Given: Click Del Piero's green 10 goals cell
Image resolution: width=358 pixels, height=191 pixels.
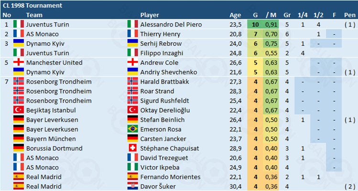Looking at the screenshot, I should tap(256, 24).
